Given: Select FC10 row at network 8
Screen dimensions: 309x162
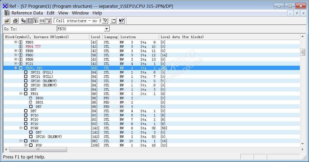Looking at the screenshot, I should coord(152,124).
